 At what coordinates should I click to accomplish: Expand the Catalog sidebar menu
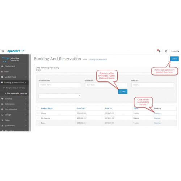[x=14, y=98]
